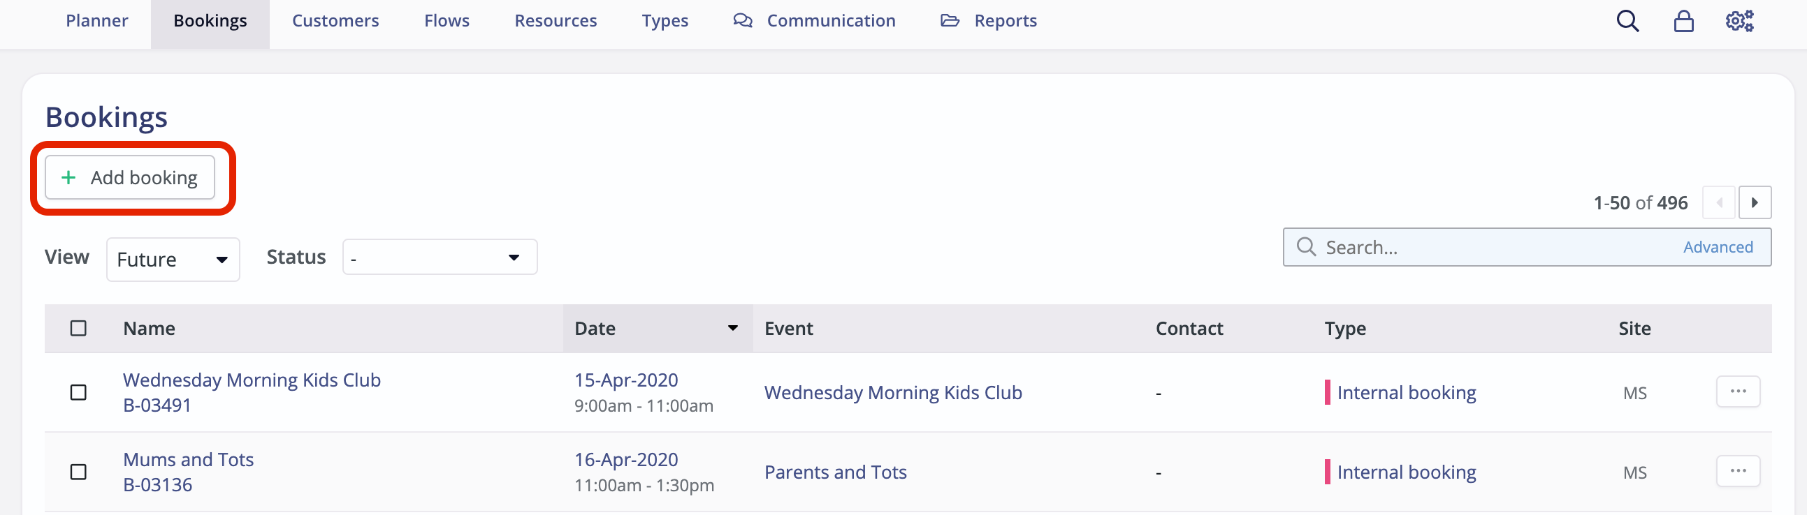The height and width of the screenshot is (515, 1807).
Task: Click the Reports folder icon
Action: point(950,21)
